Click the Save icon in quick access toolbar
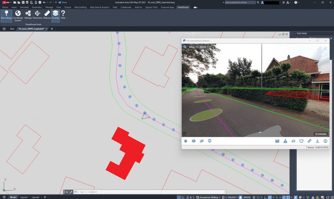 pyautogui.click(x=23, y=2)
